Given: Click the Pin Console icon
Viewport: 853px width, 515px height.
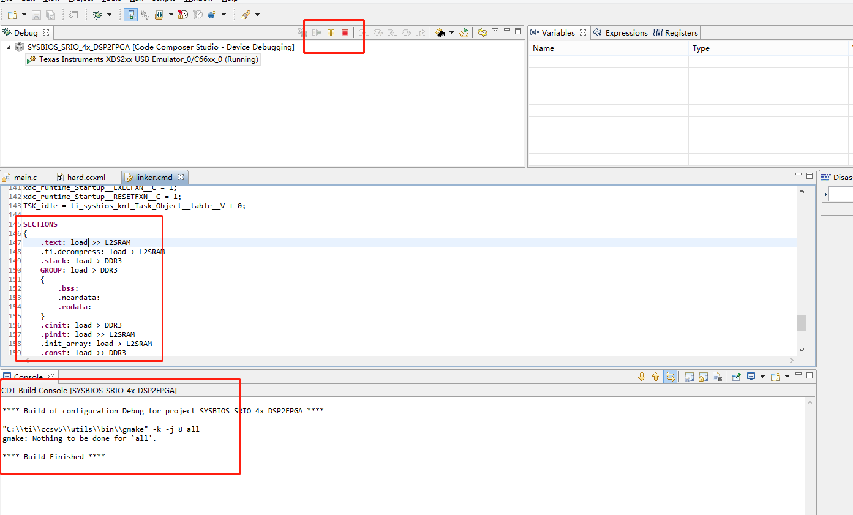Looking at the screenshot, I should tap(737, 377).
